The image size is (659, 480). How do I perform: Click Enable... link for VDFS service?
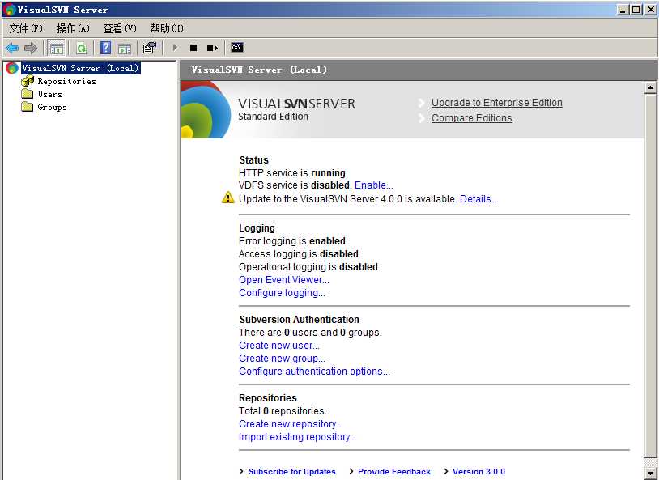pos(374,185)
